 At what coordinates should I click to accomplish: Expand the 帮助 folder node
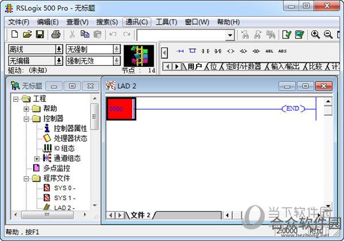coord(26,109)
